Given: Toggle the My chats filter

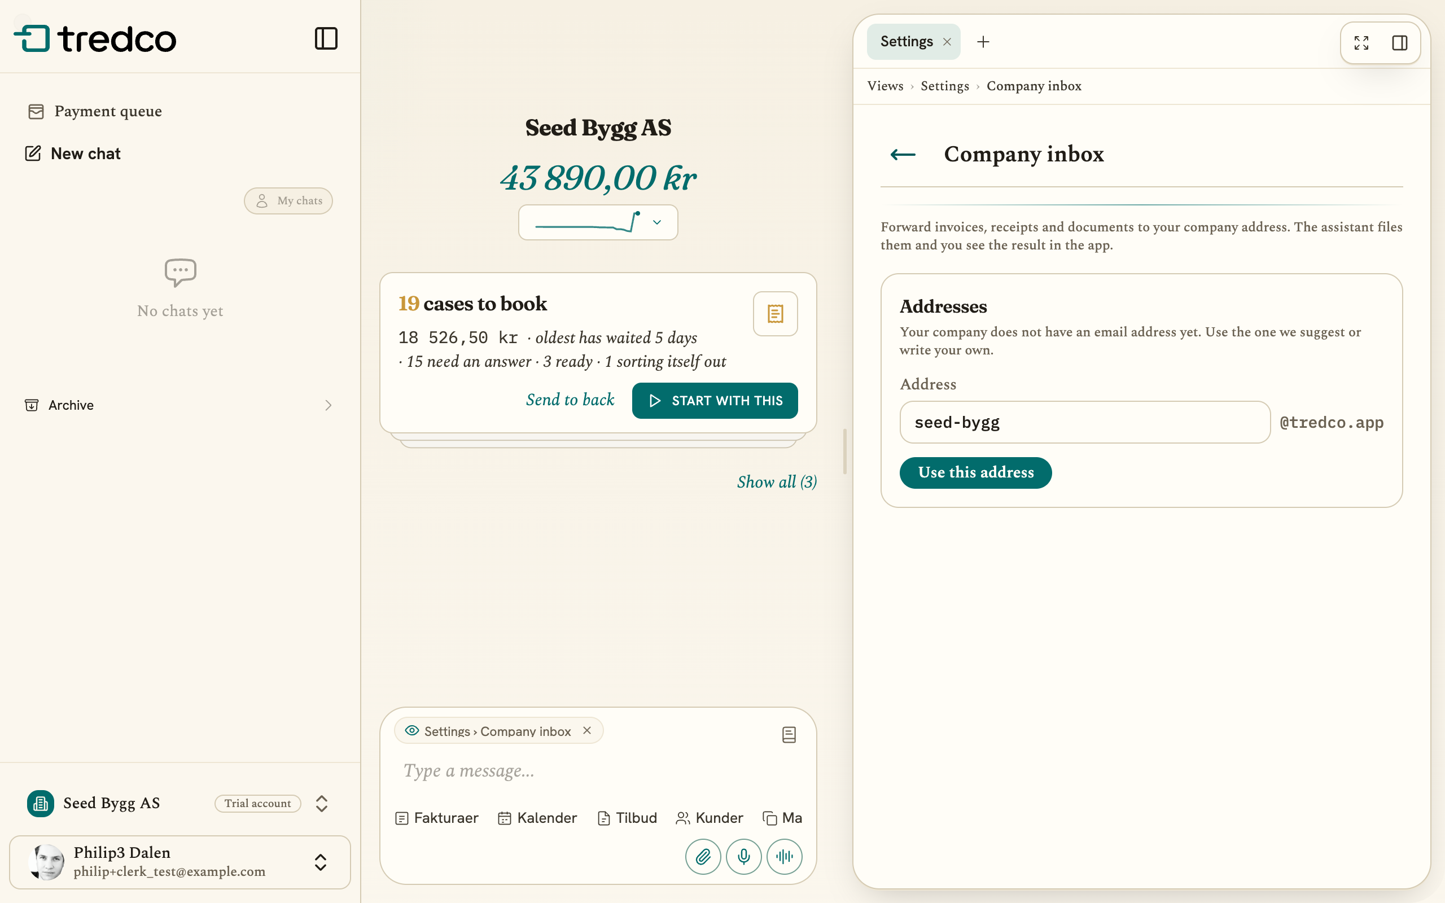Looking at the screenshot, I should point(288,201).
